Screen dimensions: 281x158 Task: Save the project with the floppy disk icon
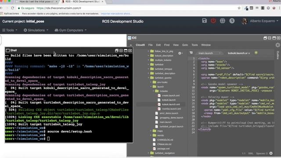click(x=204, y=21)
